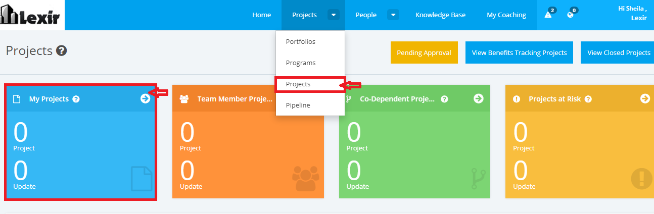The width and height of the screenshot is (654, 214).
Task: Expand the People dropdown arrow
Action: click(x=394, y=15)
